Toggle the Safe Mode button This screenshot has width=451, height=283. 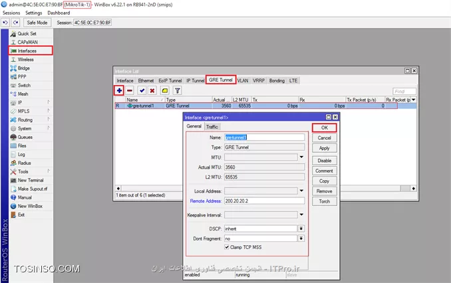pyautogui.click(x=37, y=23)
